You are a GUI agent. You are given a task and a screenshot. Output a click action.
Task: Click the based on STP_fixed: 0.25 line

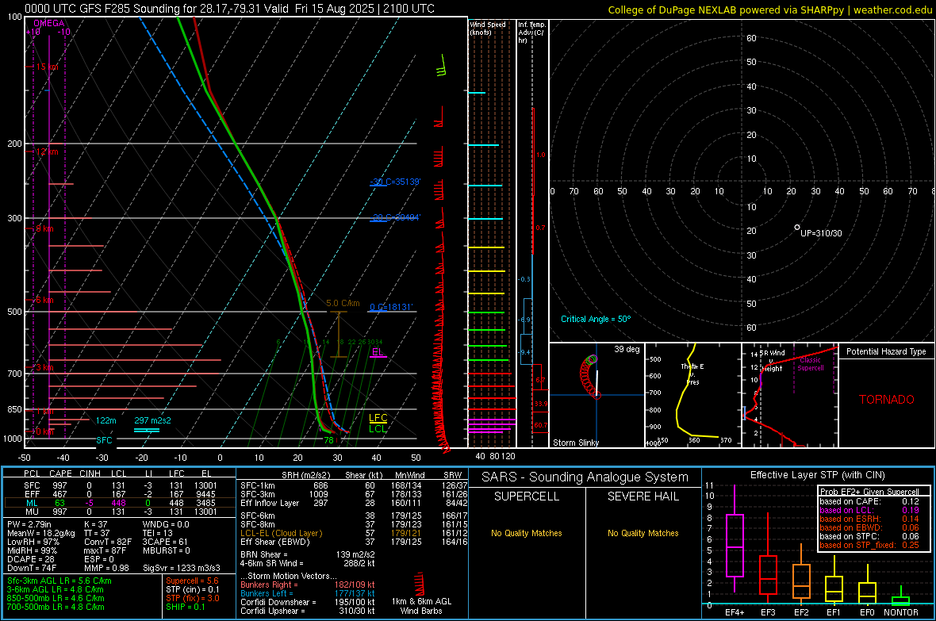(869, 545)
